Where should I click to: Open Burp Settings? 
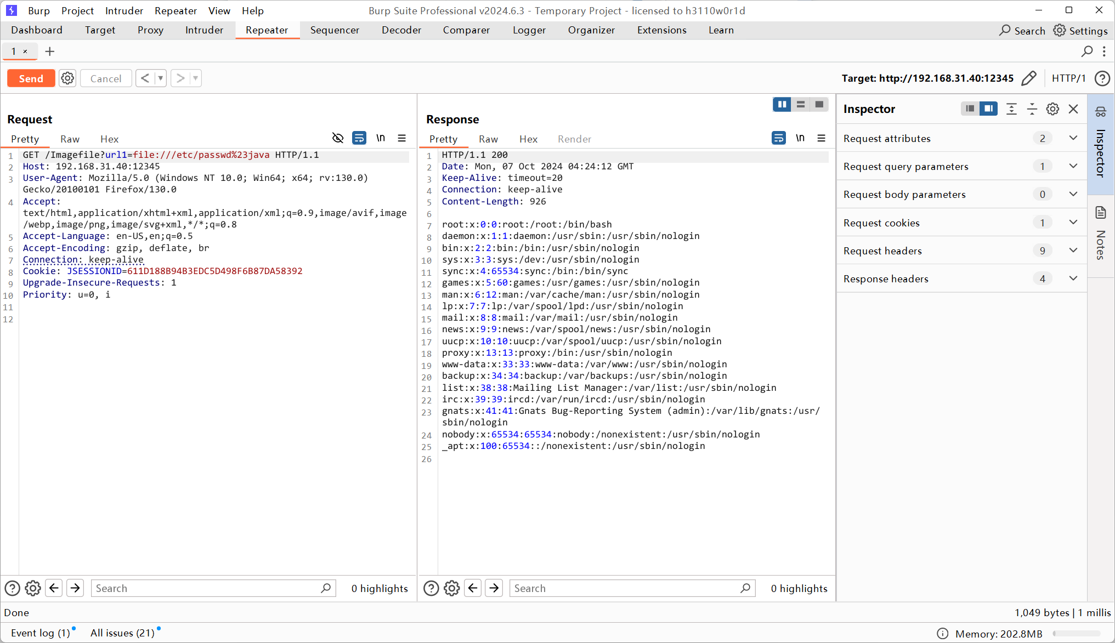(x=1080, y=31)
